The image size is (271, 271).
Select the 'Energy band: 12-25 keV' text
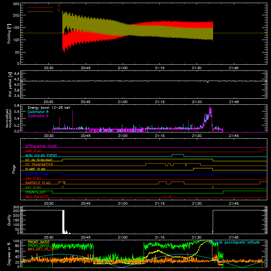pyautogui.click(x=49, y=108)
